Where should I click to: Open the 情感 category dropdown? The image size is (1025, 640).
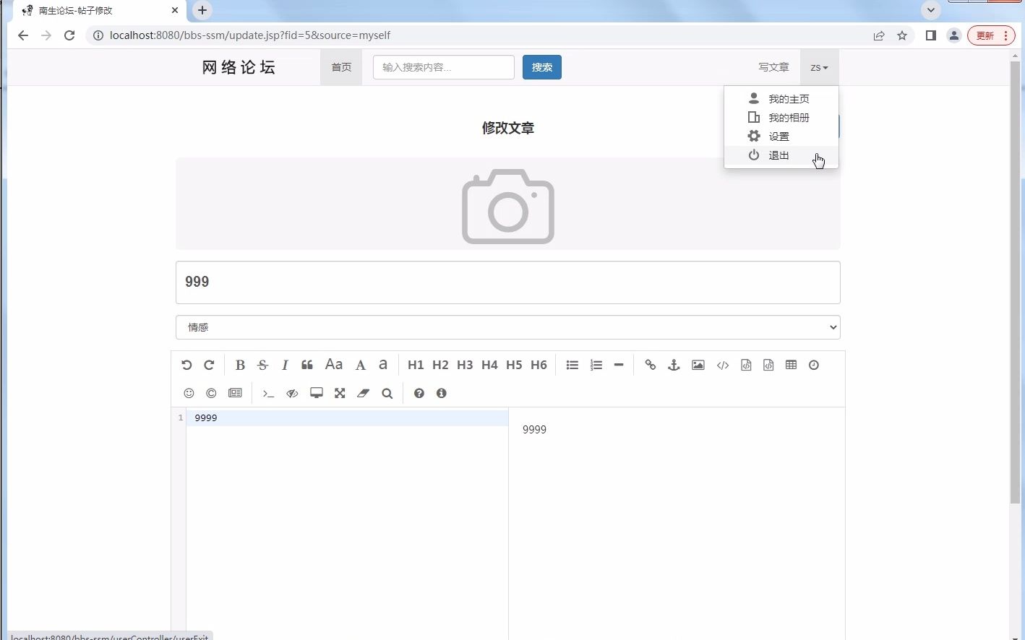(508, 327)
